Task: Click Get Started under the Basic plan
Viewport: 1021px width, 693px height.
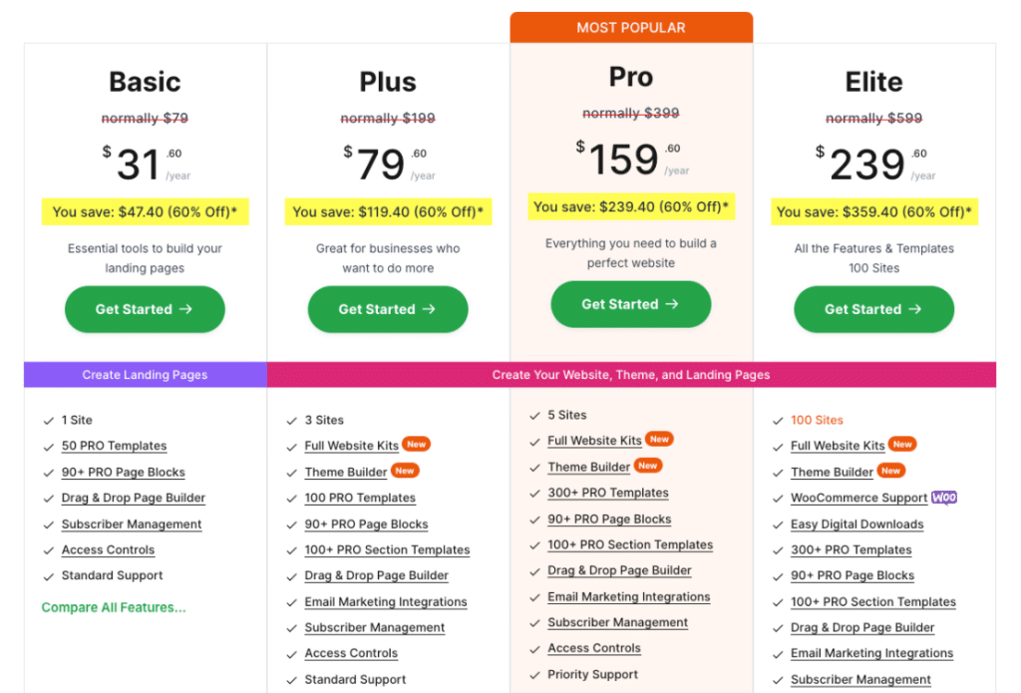Action: coord(145,309)
